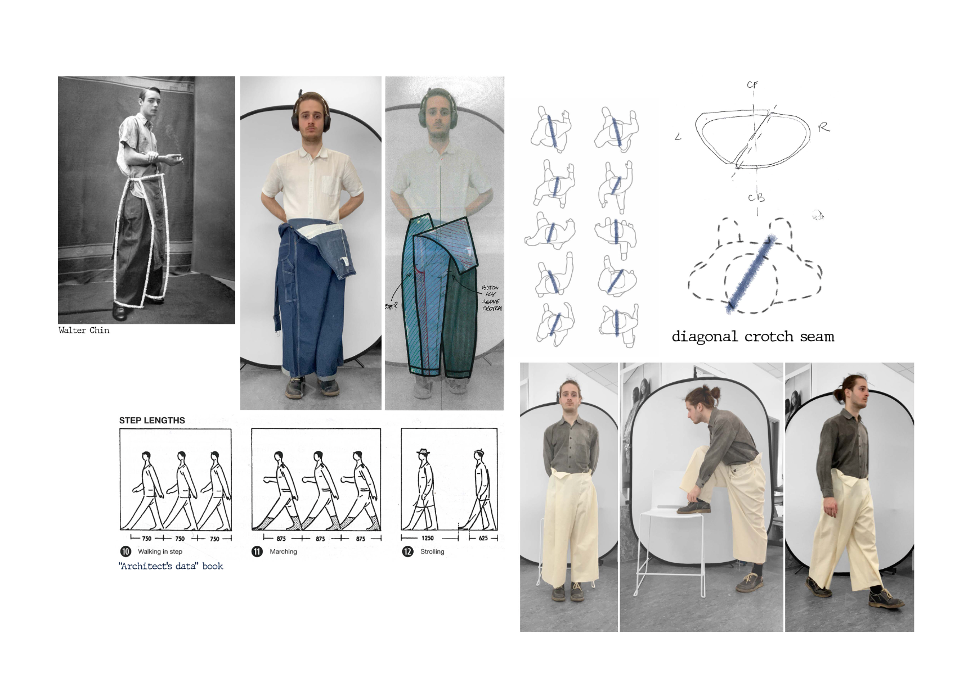Click the STEP LENGTHS heading
This screenshot has width=955, height=674.
(152, 420)
